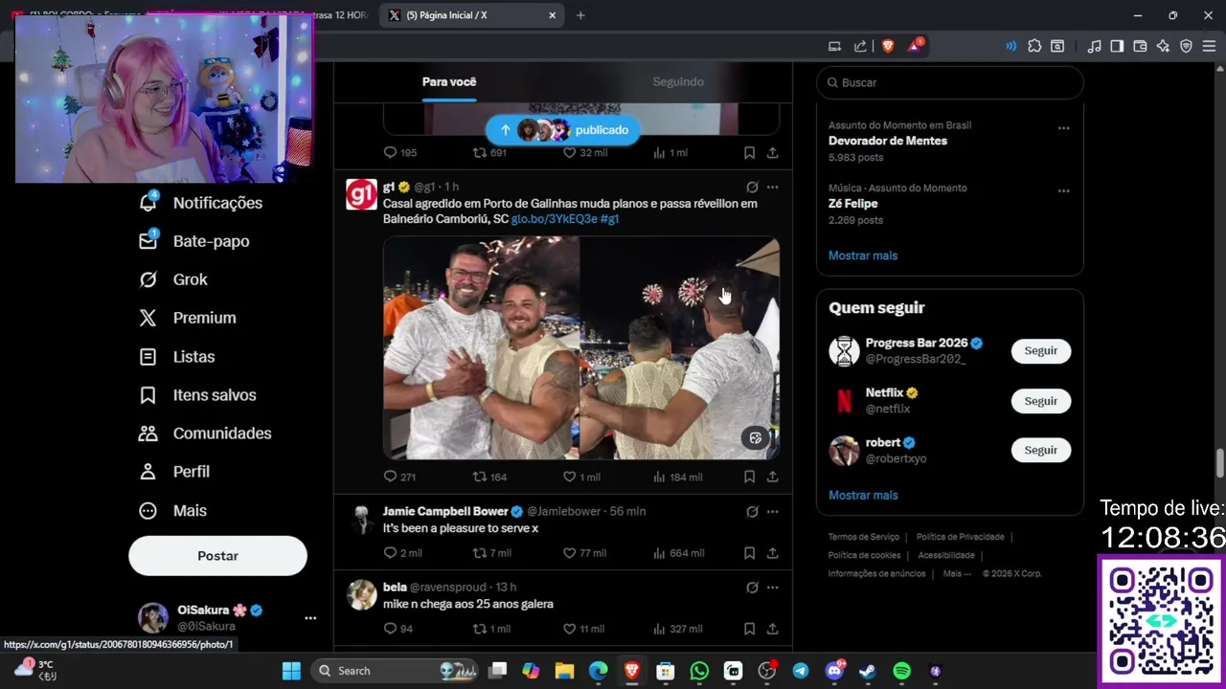Open Brave VPN shield icon
Viewport: 1226px width, 689px height.
click(x=1186, y=46)
